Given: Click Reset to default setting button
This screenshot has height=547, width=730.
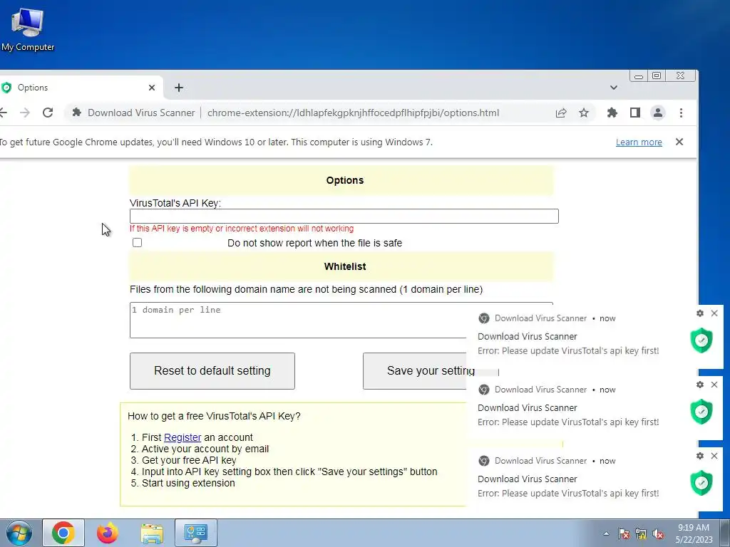Looking at the screenshot, I should click(212, 370).
